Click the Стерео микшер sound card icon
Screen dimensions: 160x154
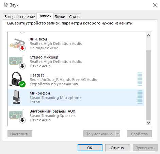17,62
